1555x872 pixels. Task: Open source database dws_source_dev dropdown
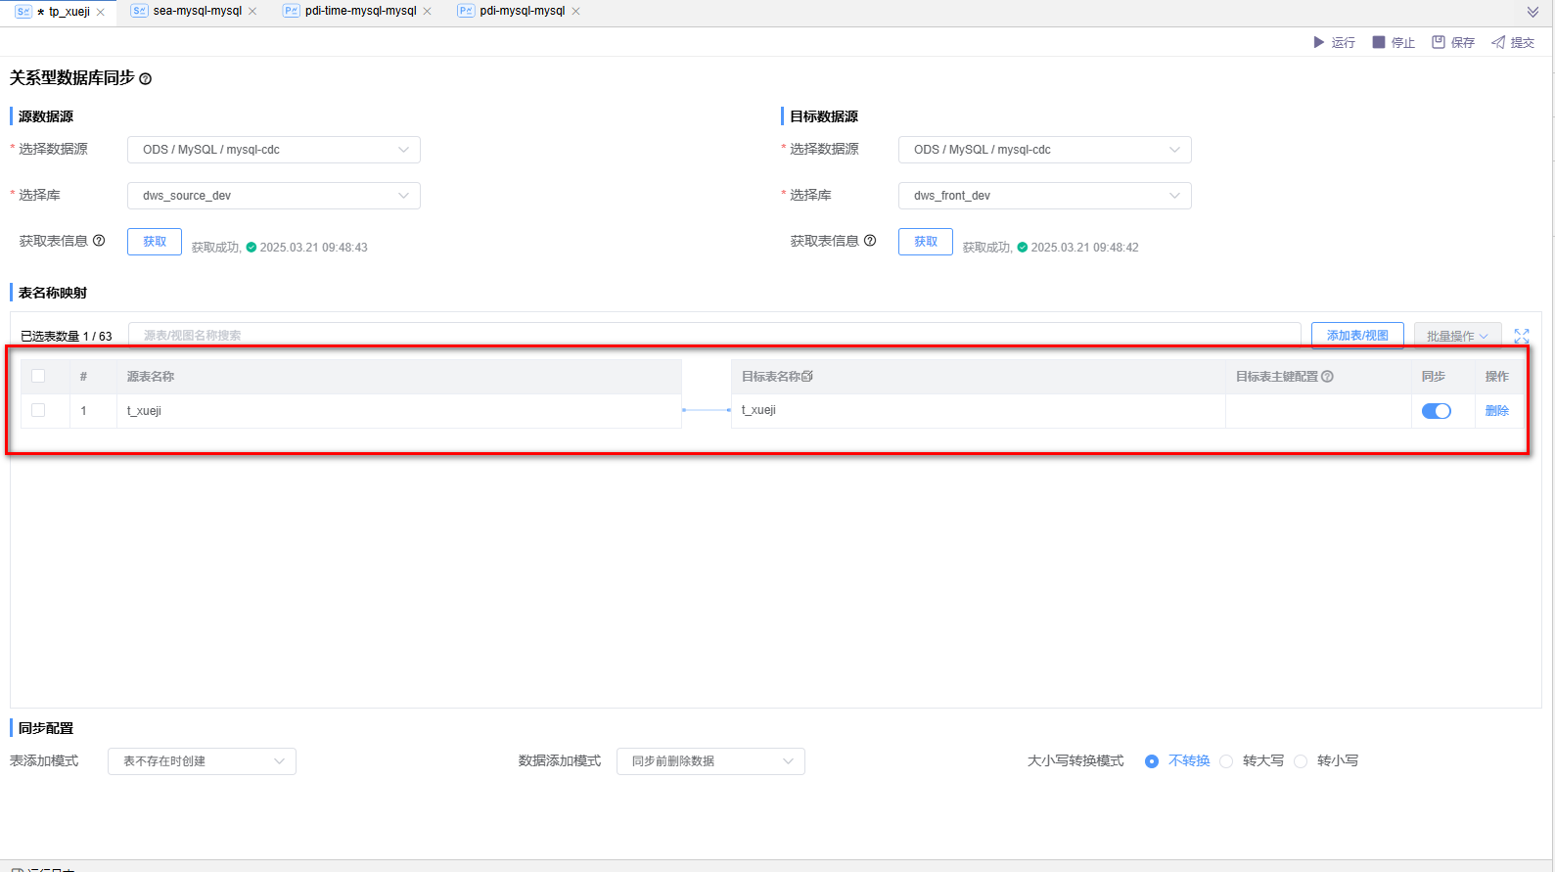274,196
